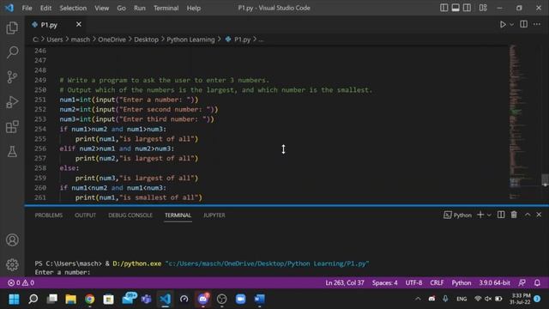The height and width of the screenshot is (309, 549).
Task: Open the Terminal menu
Action: [x=166, y=8]
